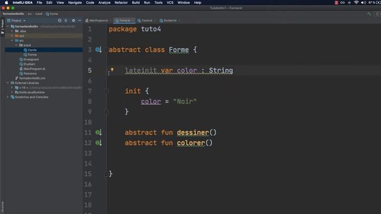Click the expand/collapse all icon in Project header
The width and height of the screenshot is (381, 214).
[65, 21]
